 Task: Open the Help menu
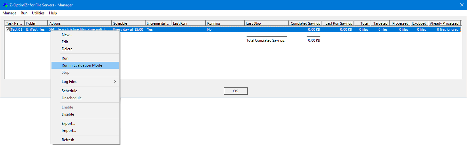pos(53,13)
